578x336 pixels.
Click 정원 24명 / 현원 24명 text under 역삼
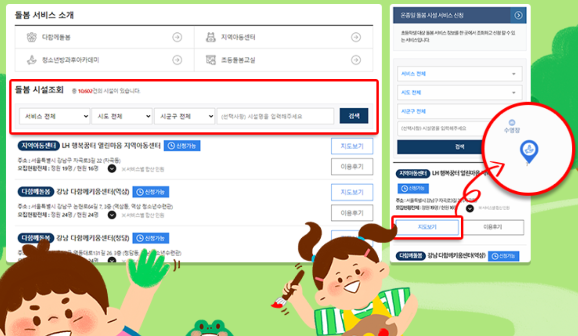(75, 215)
